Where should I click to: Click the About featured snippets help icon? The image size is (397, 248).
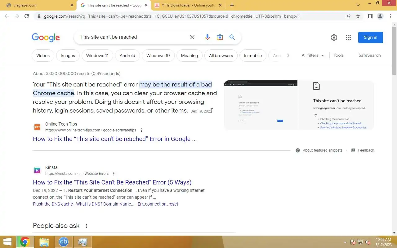tap(298, 150)
